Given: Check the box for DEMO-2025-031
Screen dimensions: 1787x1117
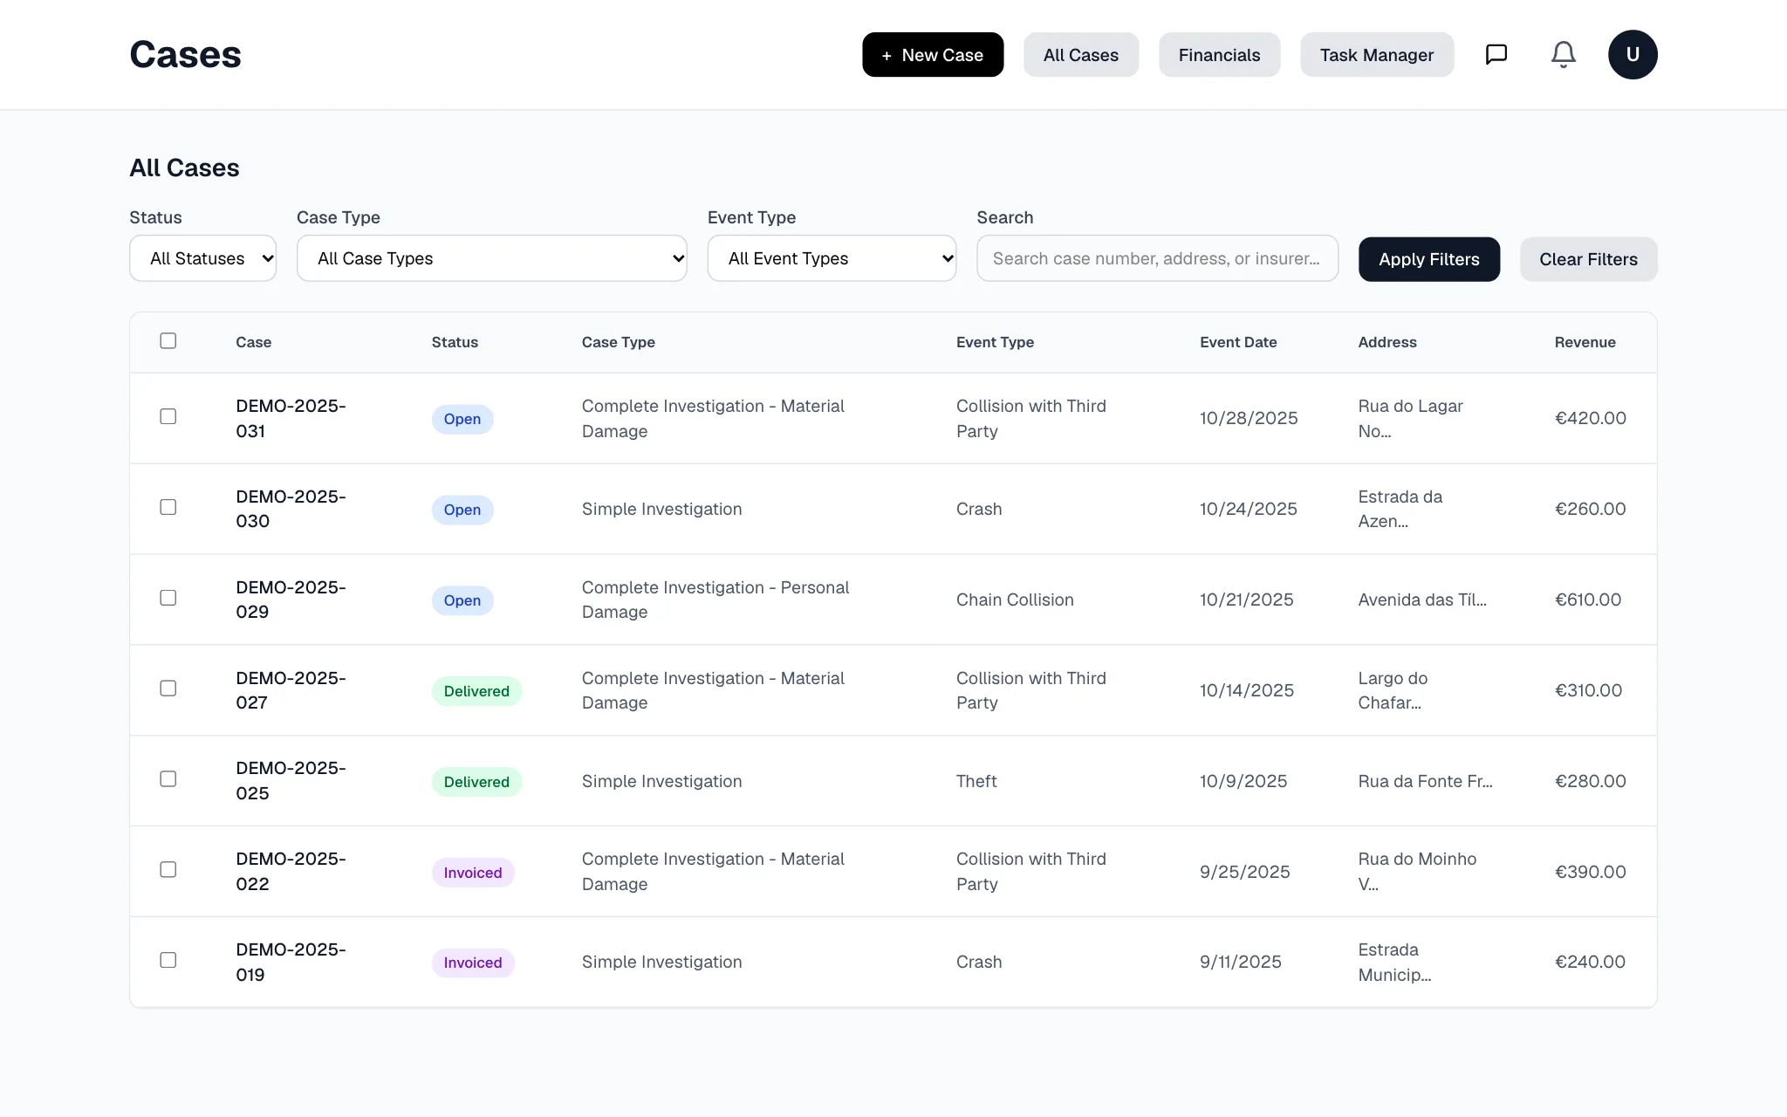Looking at the screenshot, I should [x=168, y=417].
